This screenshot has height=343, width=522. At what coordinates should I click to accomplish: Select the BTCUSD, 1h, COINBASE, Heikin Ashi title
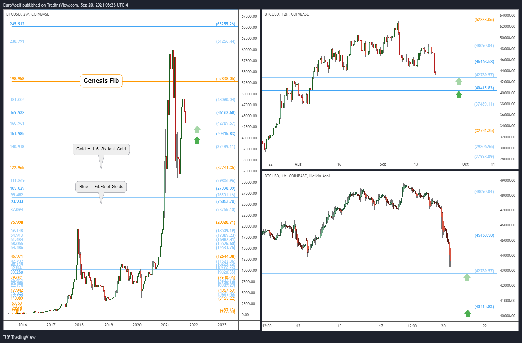[x=297, y=176]
